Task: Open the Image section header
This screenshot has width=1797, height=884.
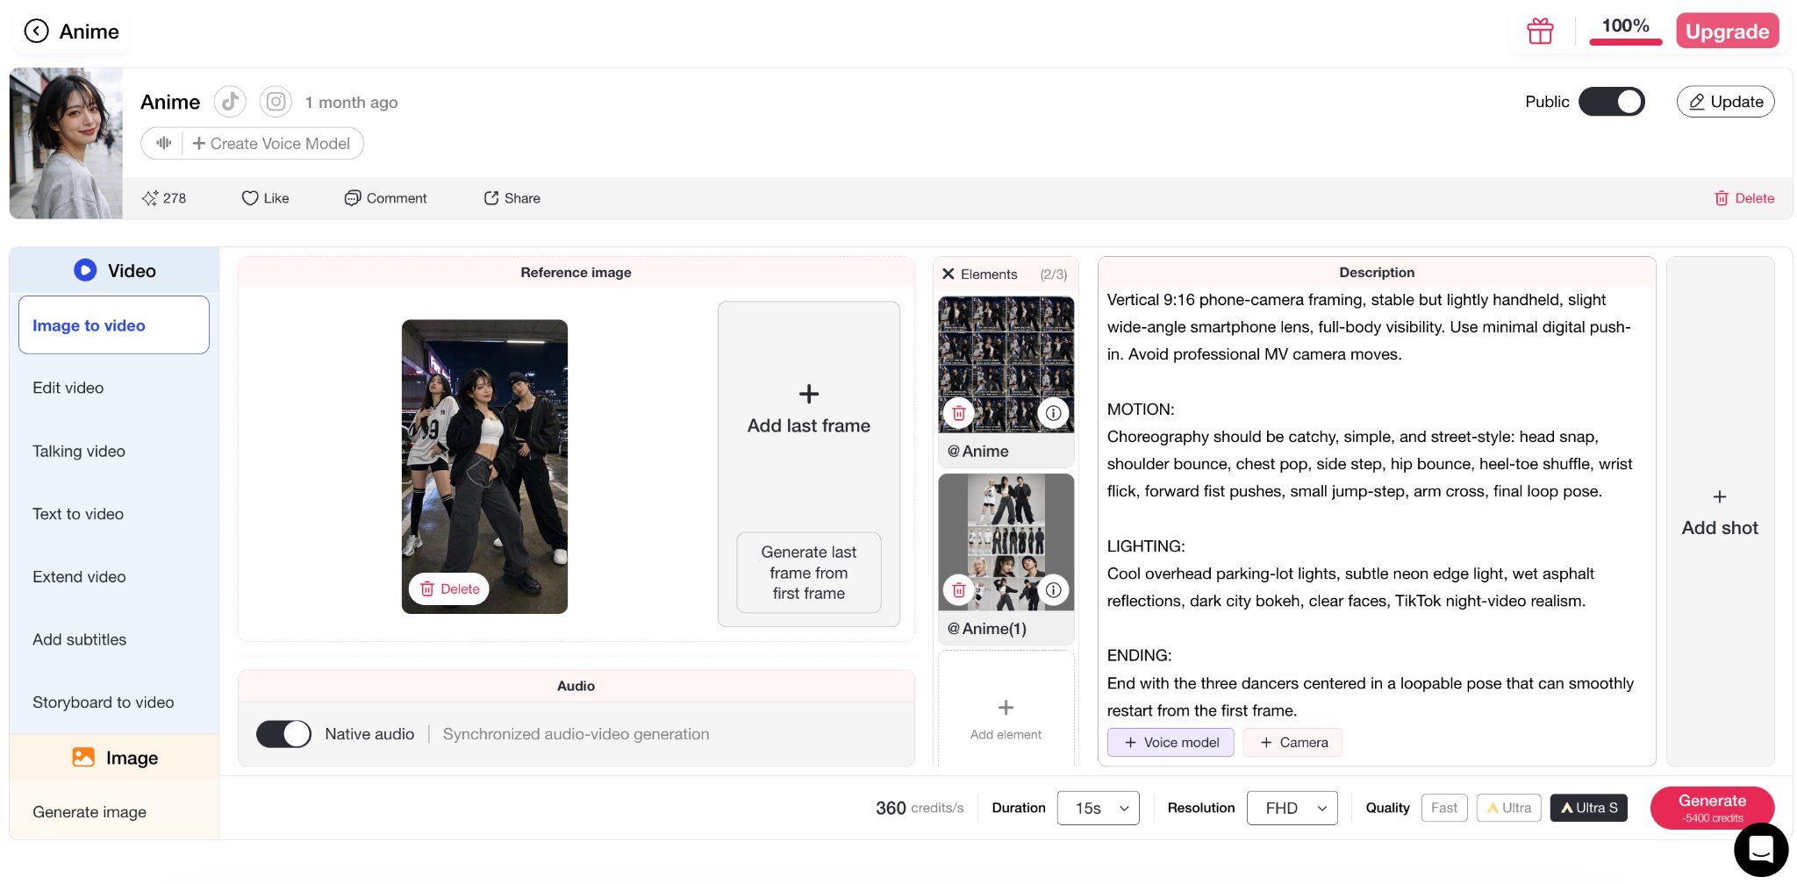Action: 114,758
